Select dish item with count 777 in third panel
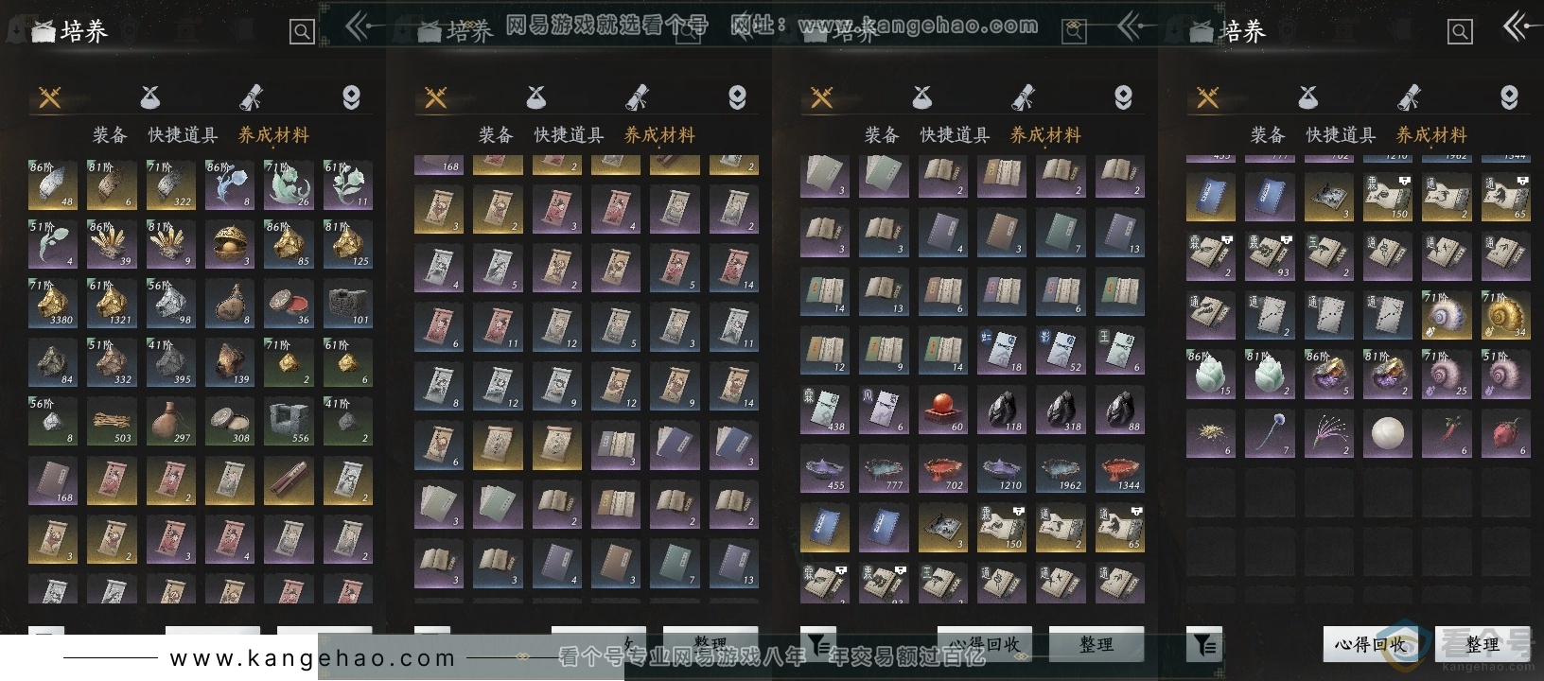1544x681 pixels. pos(884,469)
